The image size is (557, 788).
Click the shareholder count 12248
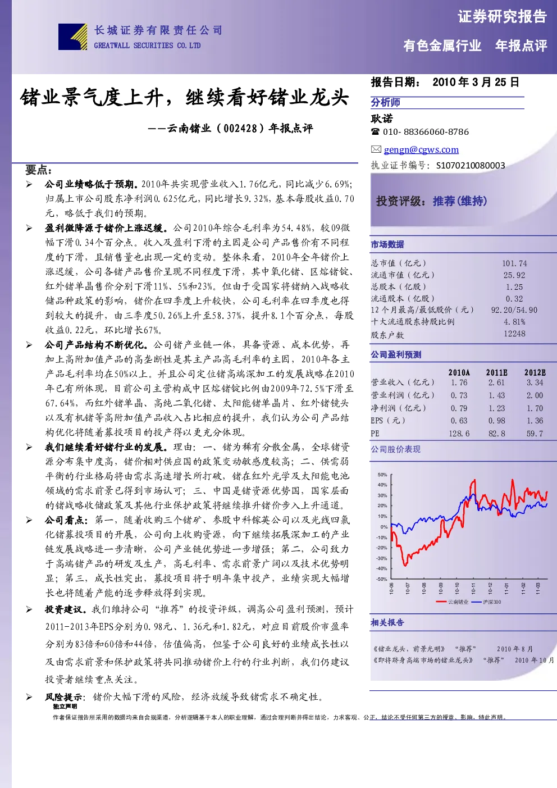pos(514,334)
